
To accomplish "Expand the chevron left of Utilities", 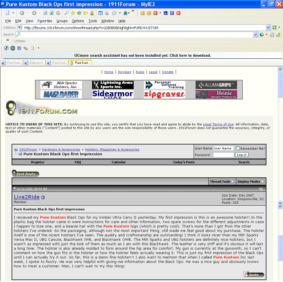I will click(7, 40).
